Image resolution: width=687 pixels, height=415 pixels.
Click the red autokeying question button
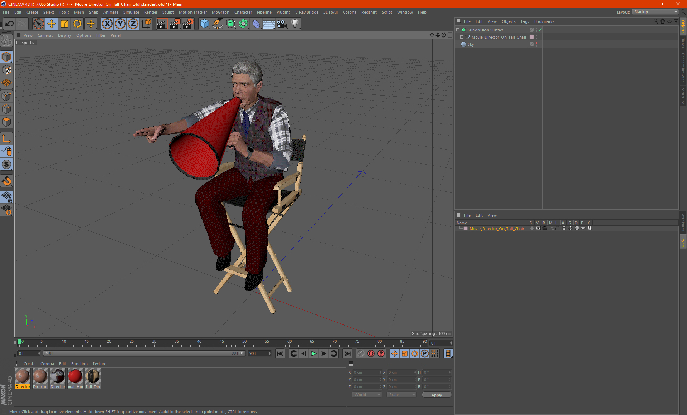tap(381, 353)
